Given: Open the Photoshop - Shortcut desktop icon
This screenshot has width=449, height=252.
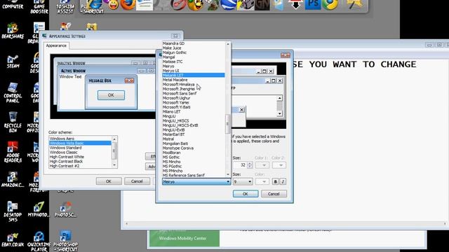Looking at the screenshot, I should point(65,241).
